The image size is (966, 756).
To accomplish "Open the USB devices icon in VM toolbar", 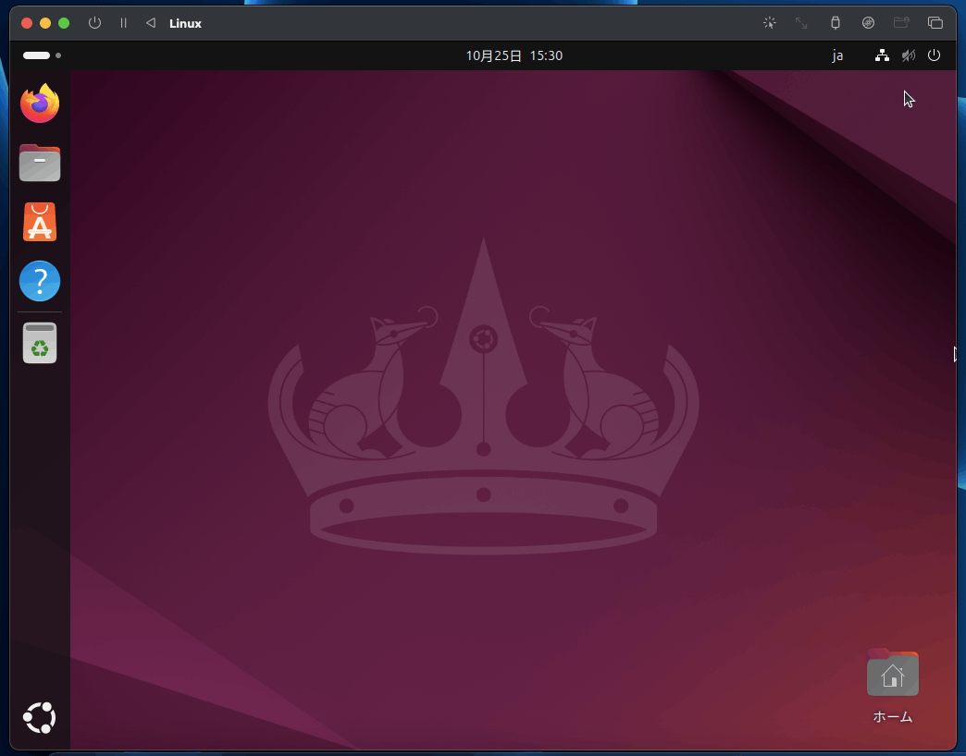I will point(835,23).
